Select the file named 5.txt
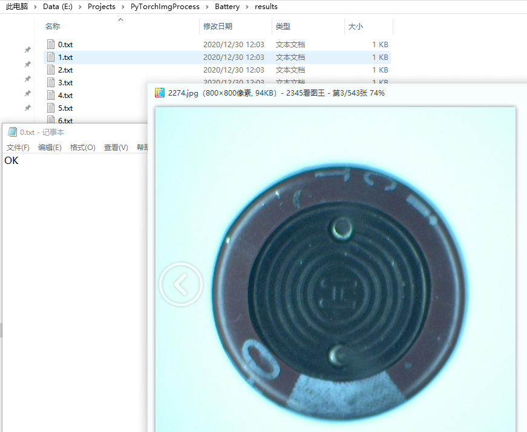Image resolution: width=527 pixels, height=432 pixels. point(65,108)
